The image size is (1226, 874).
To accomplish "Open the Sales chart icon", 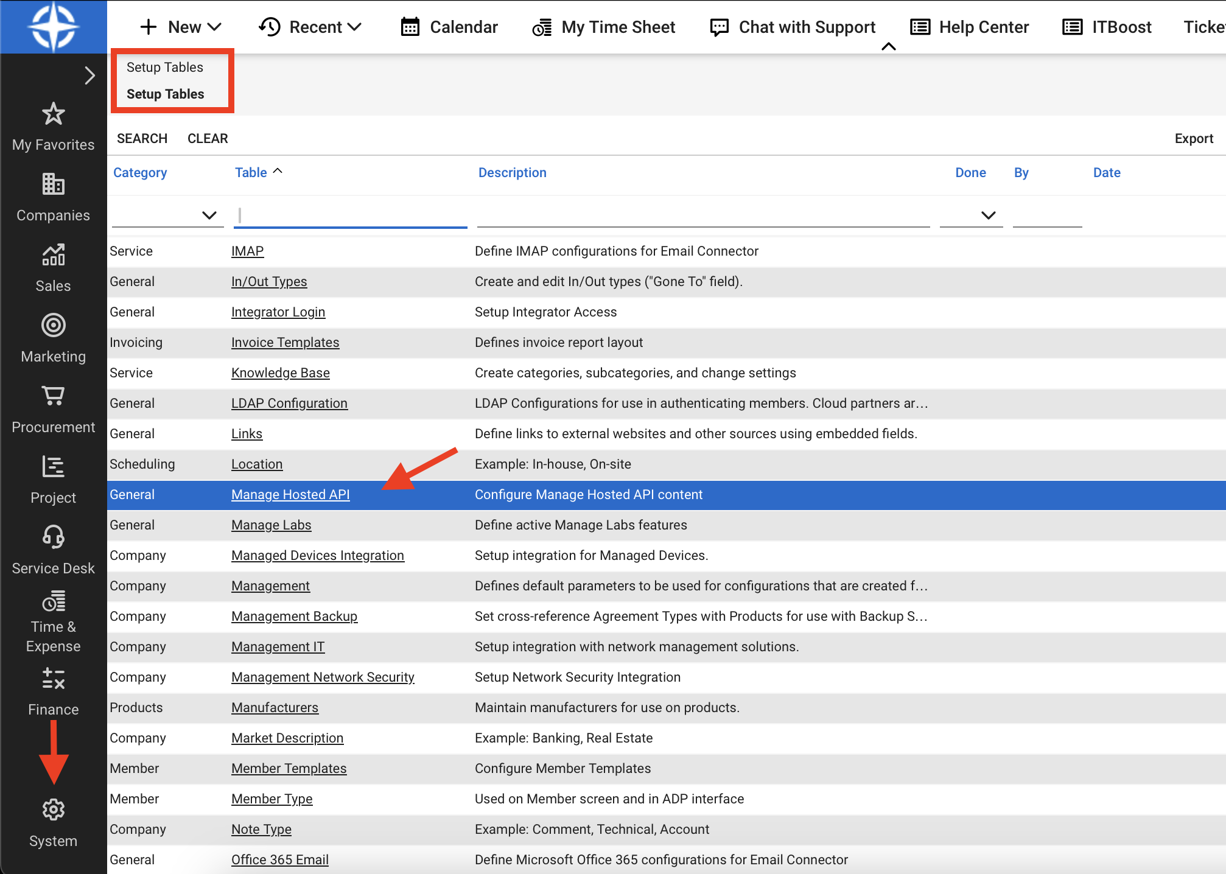I will coord(54,255).
